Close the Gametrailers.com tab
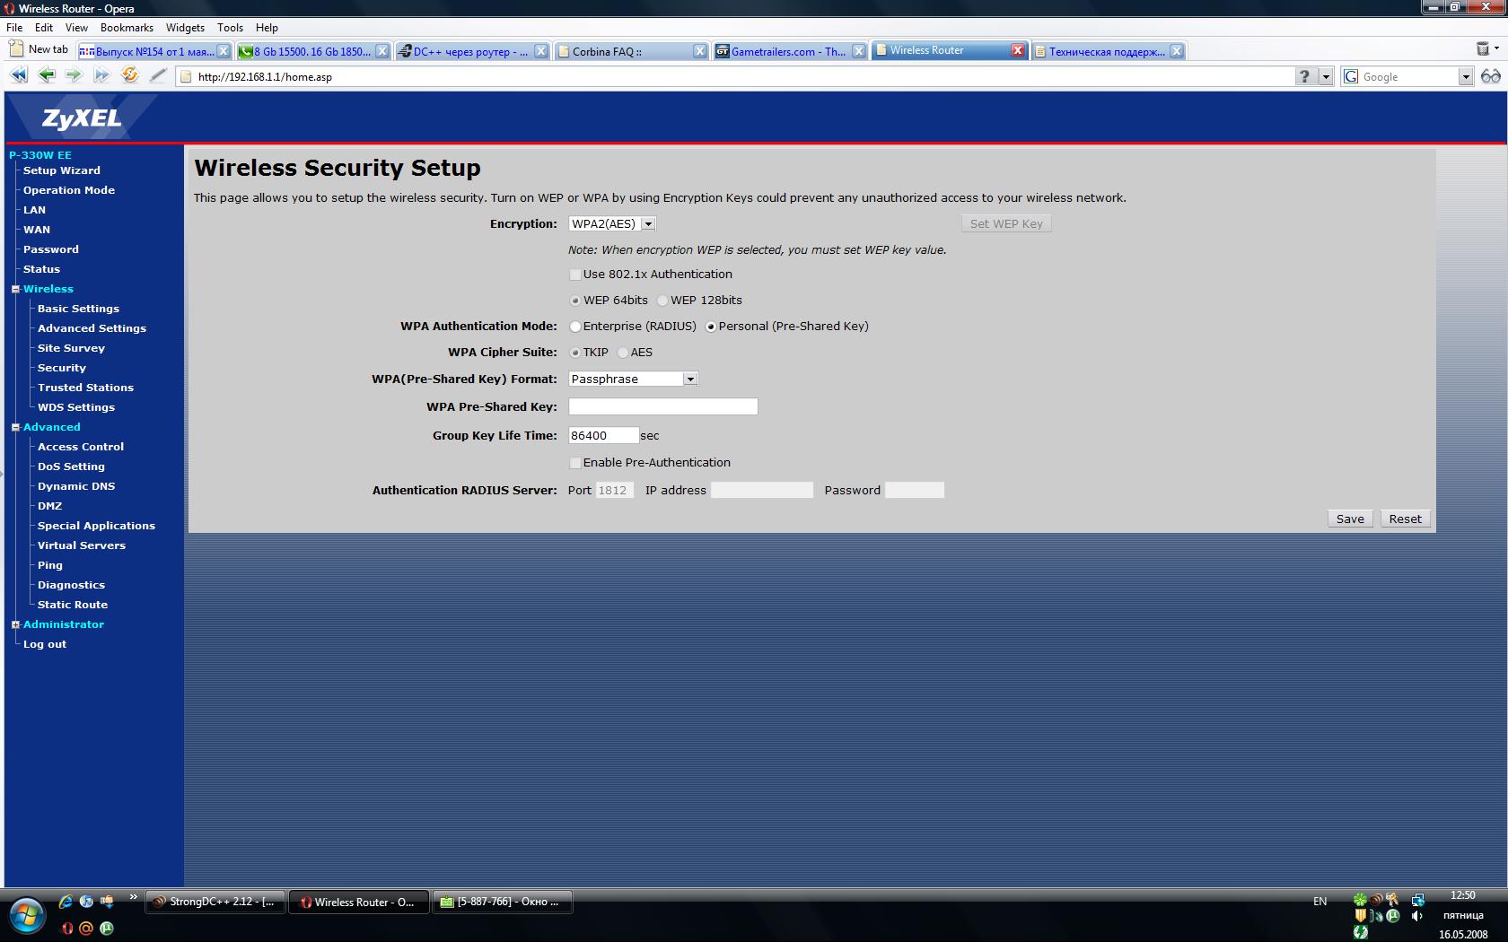The width and height of the screenshot is (1508, 942). [859, 51]
